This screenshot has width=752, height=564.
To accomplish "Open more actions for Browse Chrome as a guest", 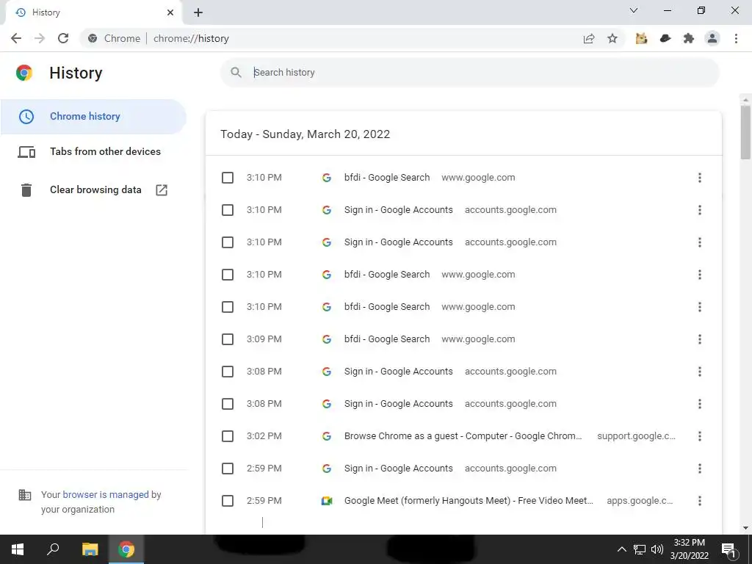I will [700, 436].
